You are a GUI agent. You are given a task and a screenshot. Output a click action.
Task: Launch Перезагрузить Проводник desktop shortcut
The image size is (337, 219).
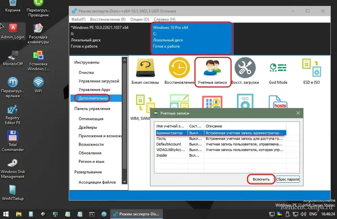coord(38,9)
